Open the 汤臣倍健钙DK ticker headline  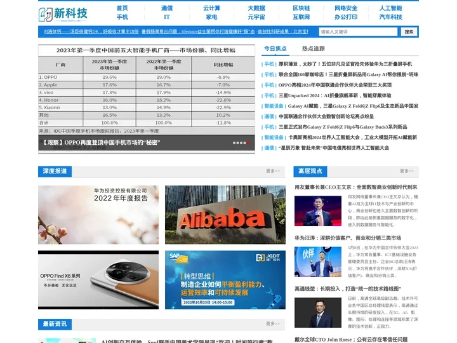coord(91,32)
